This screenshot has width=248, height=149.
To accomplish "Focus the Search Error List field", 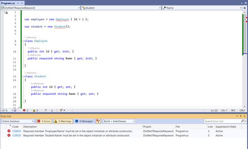I will pyautogui.click(x=222, y=121).
